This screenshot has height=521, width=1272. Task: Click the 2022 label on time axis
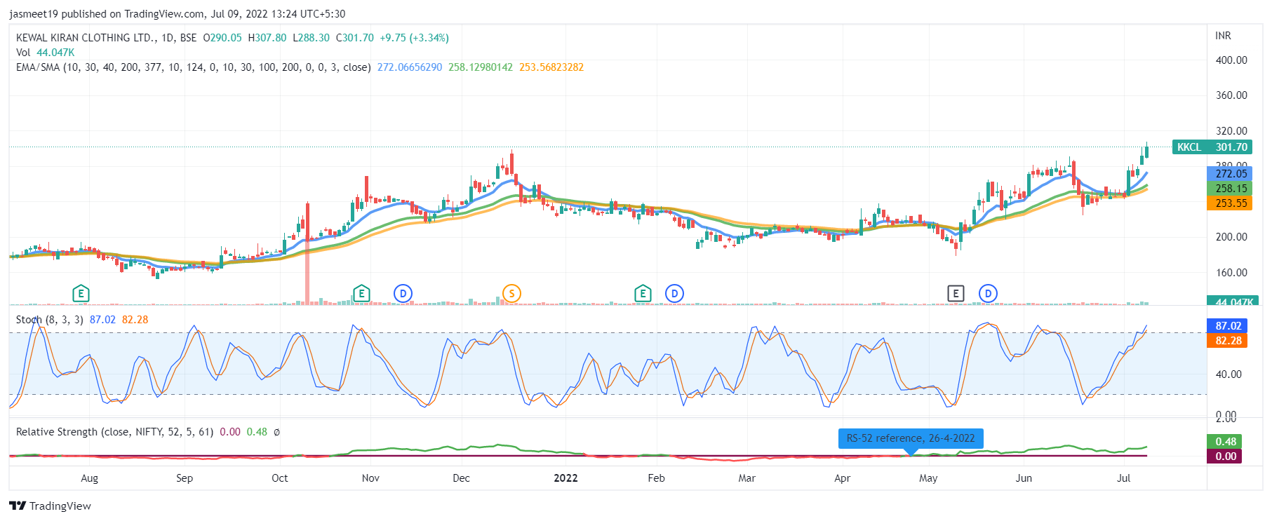[x=565, y=478]
